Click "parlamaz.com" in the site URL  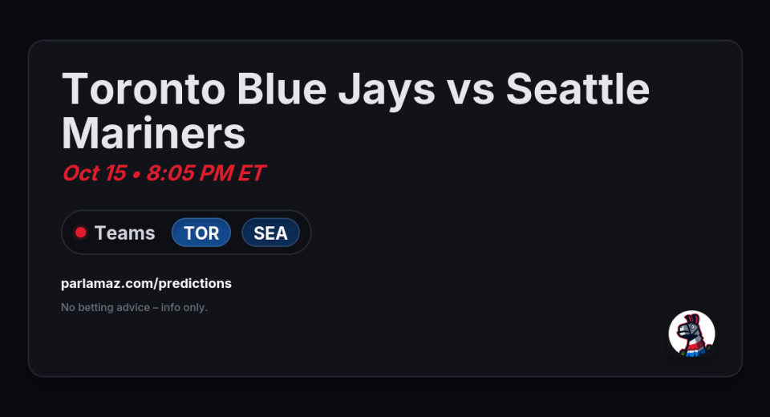107,283
